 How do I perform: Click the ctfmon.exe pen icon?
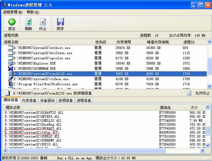tap(11, 79)
